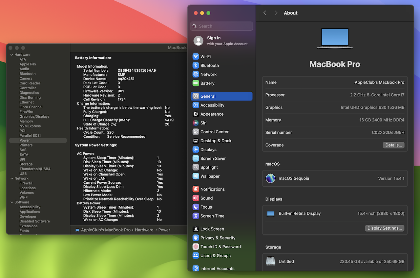The width and height of the screenshot is (420, 278).
Task: Open Display Settings button
Action: 385,228
